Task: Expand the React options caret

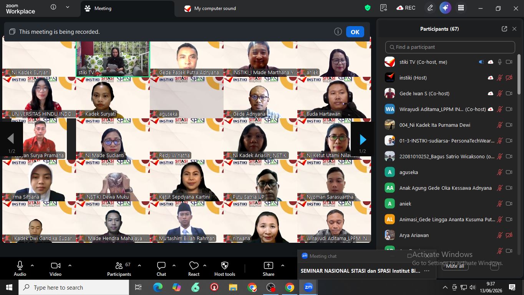Action: (x=205, y=265)
